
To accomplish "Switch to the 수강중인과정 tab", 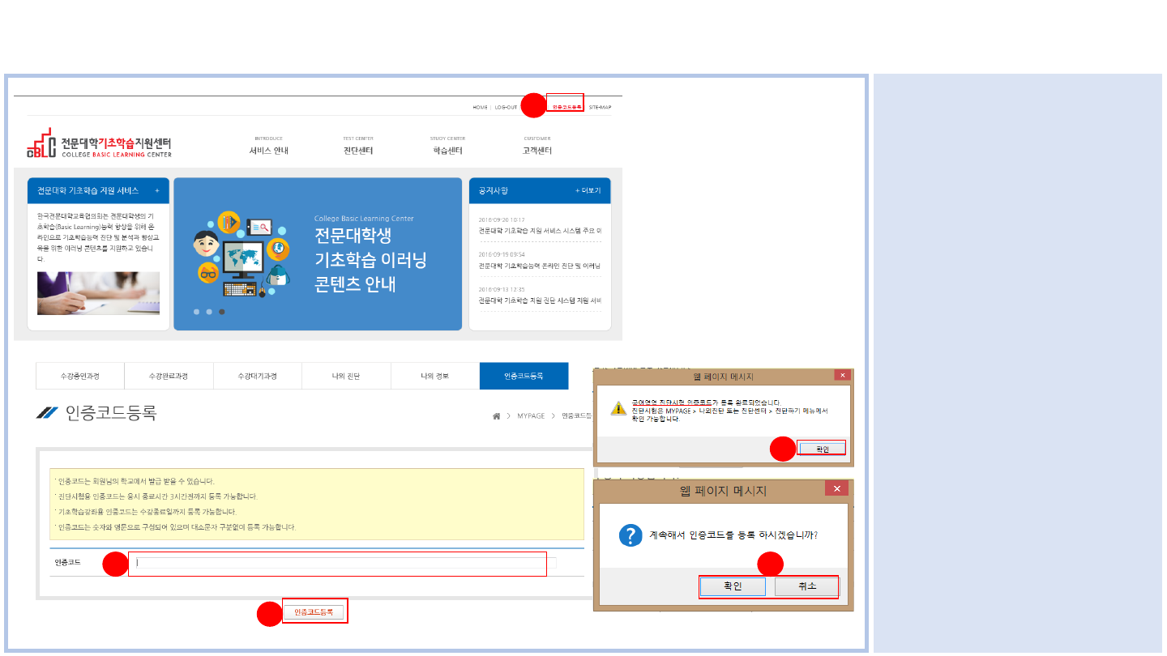I will pyautogui.click(x=79, y=377).
